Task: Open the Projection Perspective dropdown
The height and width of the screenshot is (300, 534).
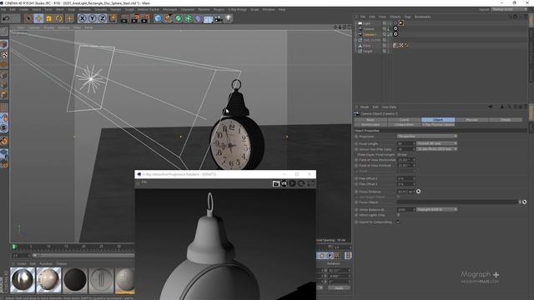Action: point(427,137)
